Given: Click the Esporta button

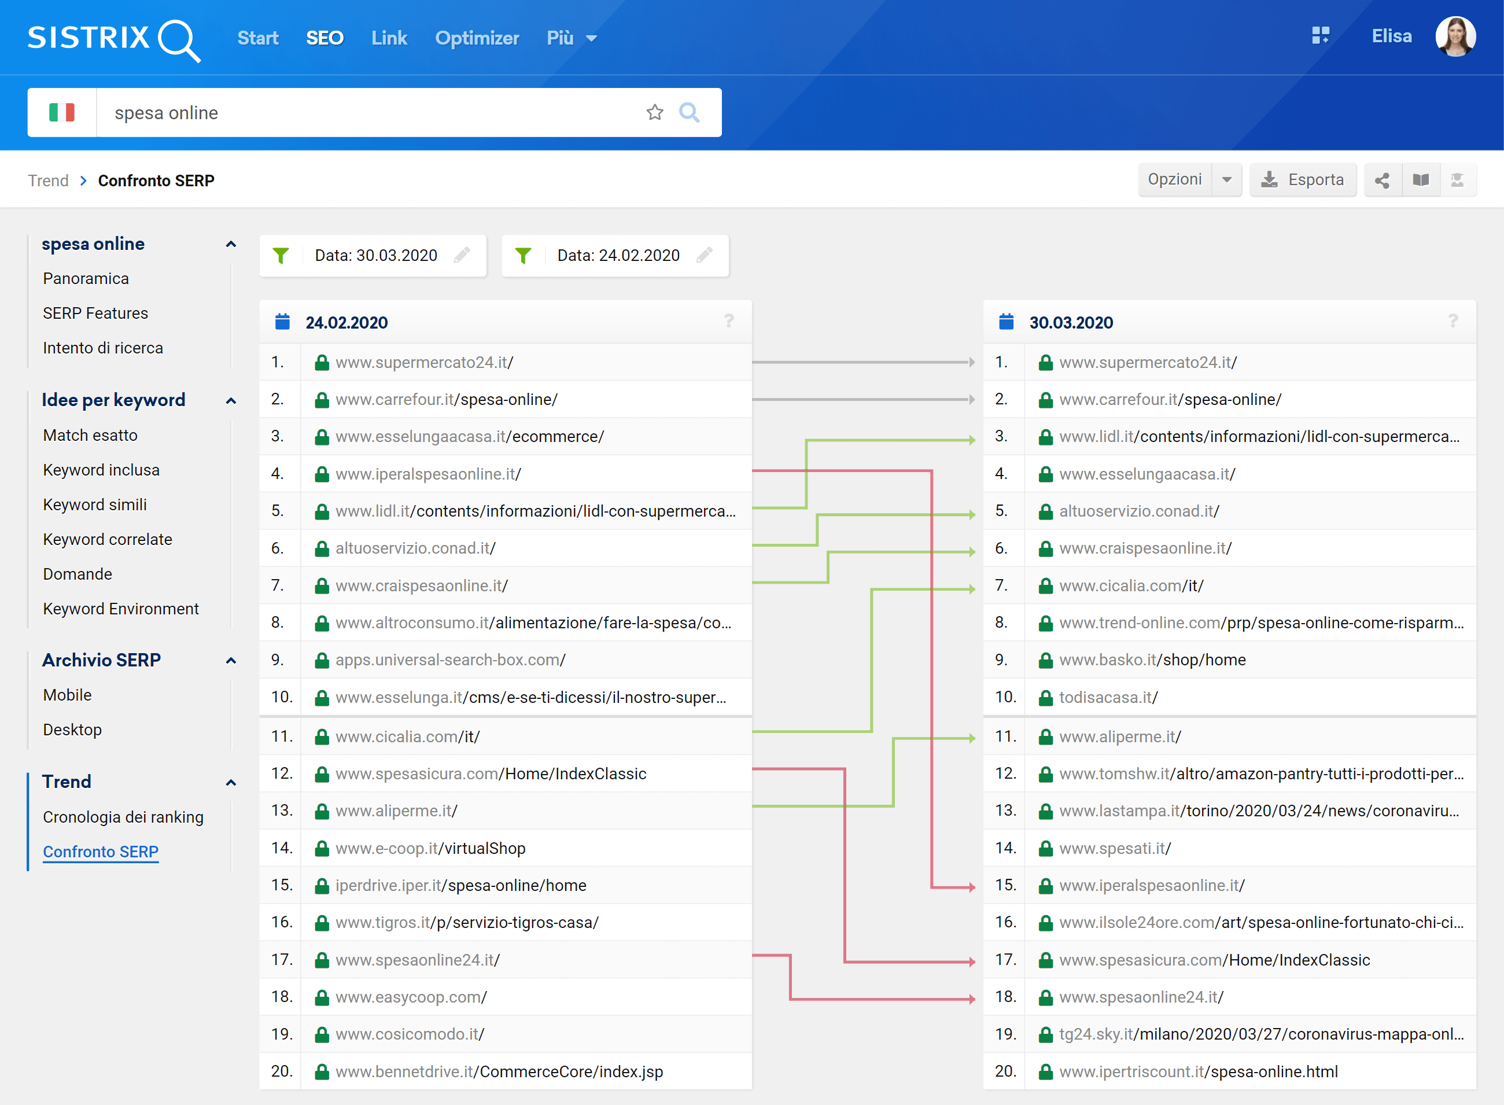Looking at the screenshot, I should tap(1303, 179).
